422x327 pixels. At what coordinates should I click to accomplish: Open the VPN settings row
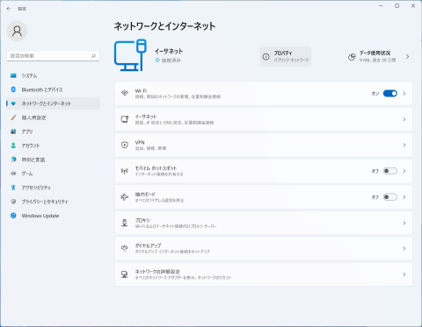pos(264,145)
